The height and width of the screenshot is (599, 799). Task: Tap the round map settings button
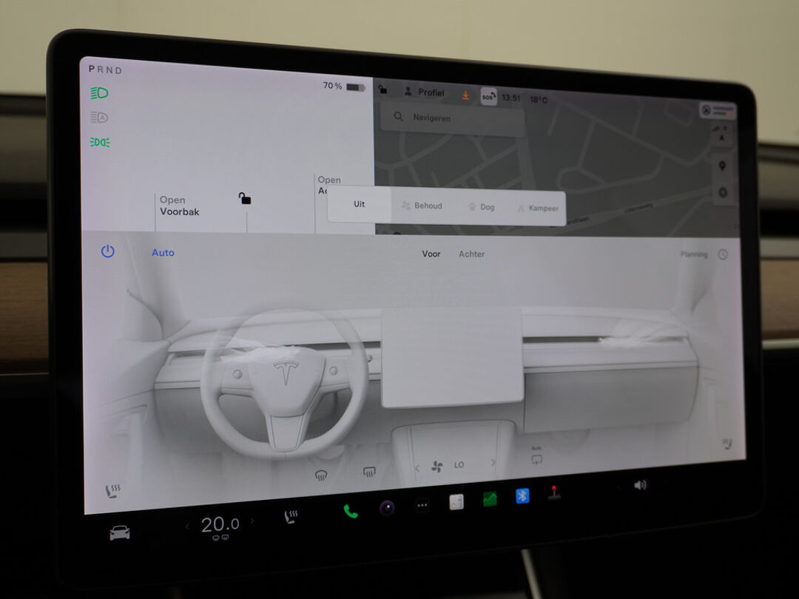point(723,192)
